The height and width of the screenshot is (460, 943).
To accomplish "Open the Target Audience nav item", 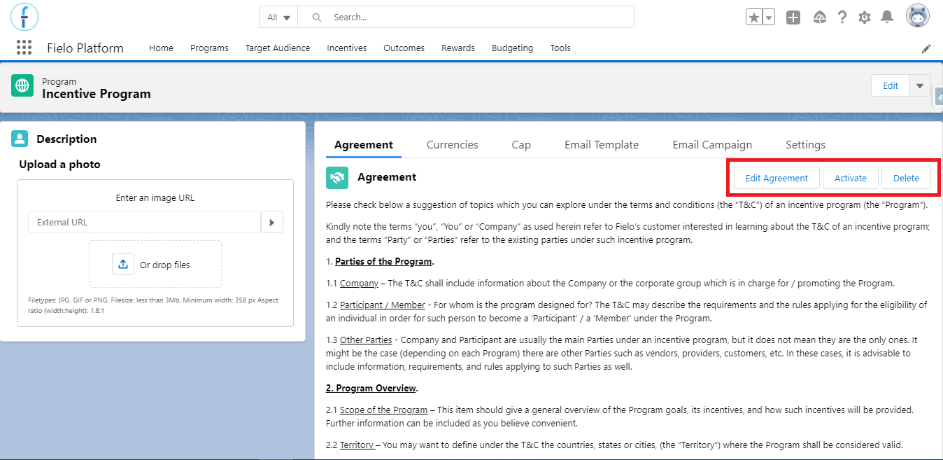I will (278, 48).
